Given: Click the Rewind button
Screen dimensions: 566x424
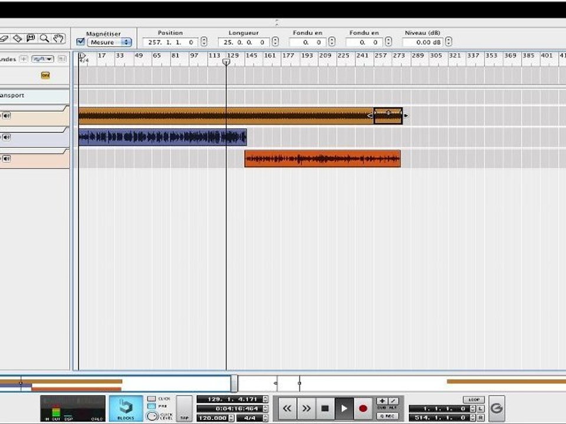Looking at the screenshot, I should (287, 409).
